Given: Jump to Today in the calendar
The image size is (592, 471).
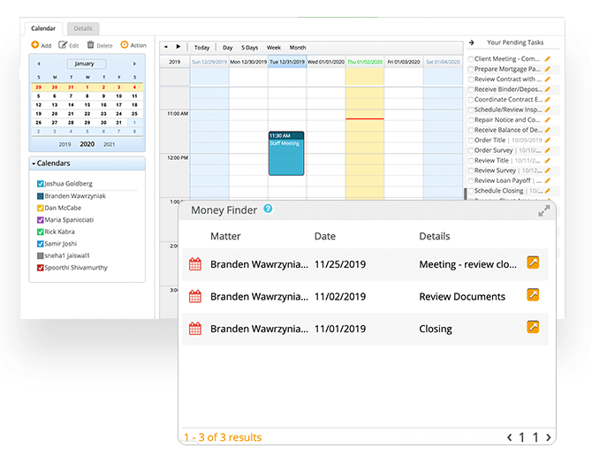Looking at the screenshot, I should pos(202,48).
